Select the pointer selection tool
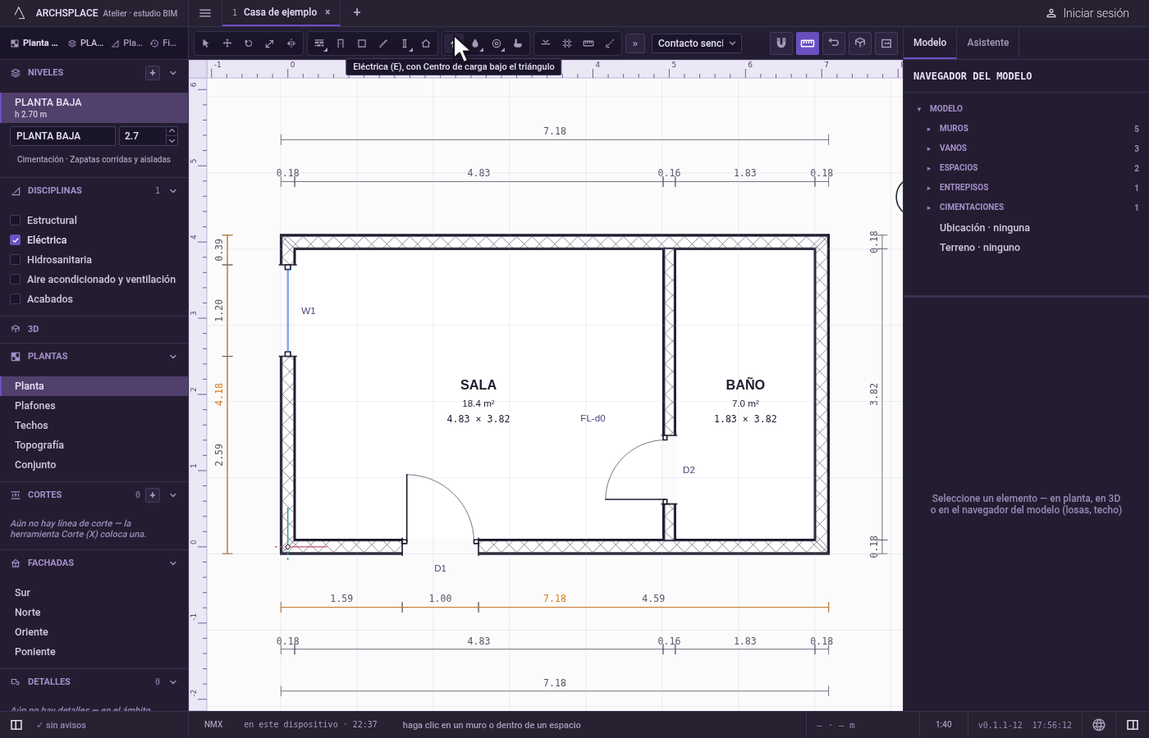Image resolution: width=1149 pixels, height=738 pixels. point(206,43)
